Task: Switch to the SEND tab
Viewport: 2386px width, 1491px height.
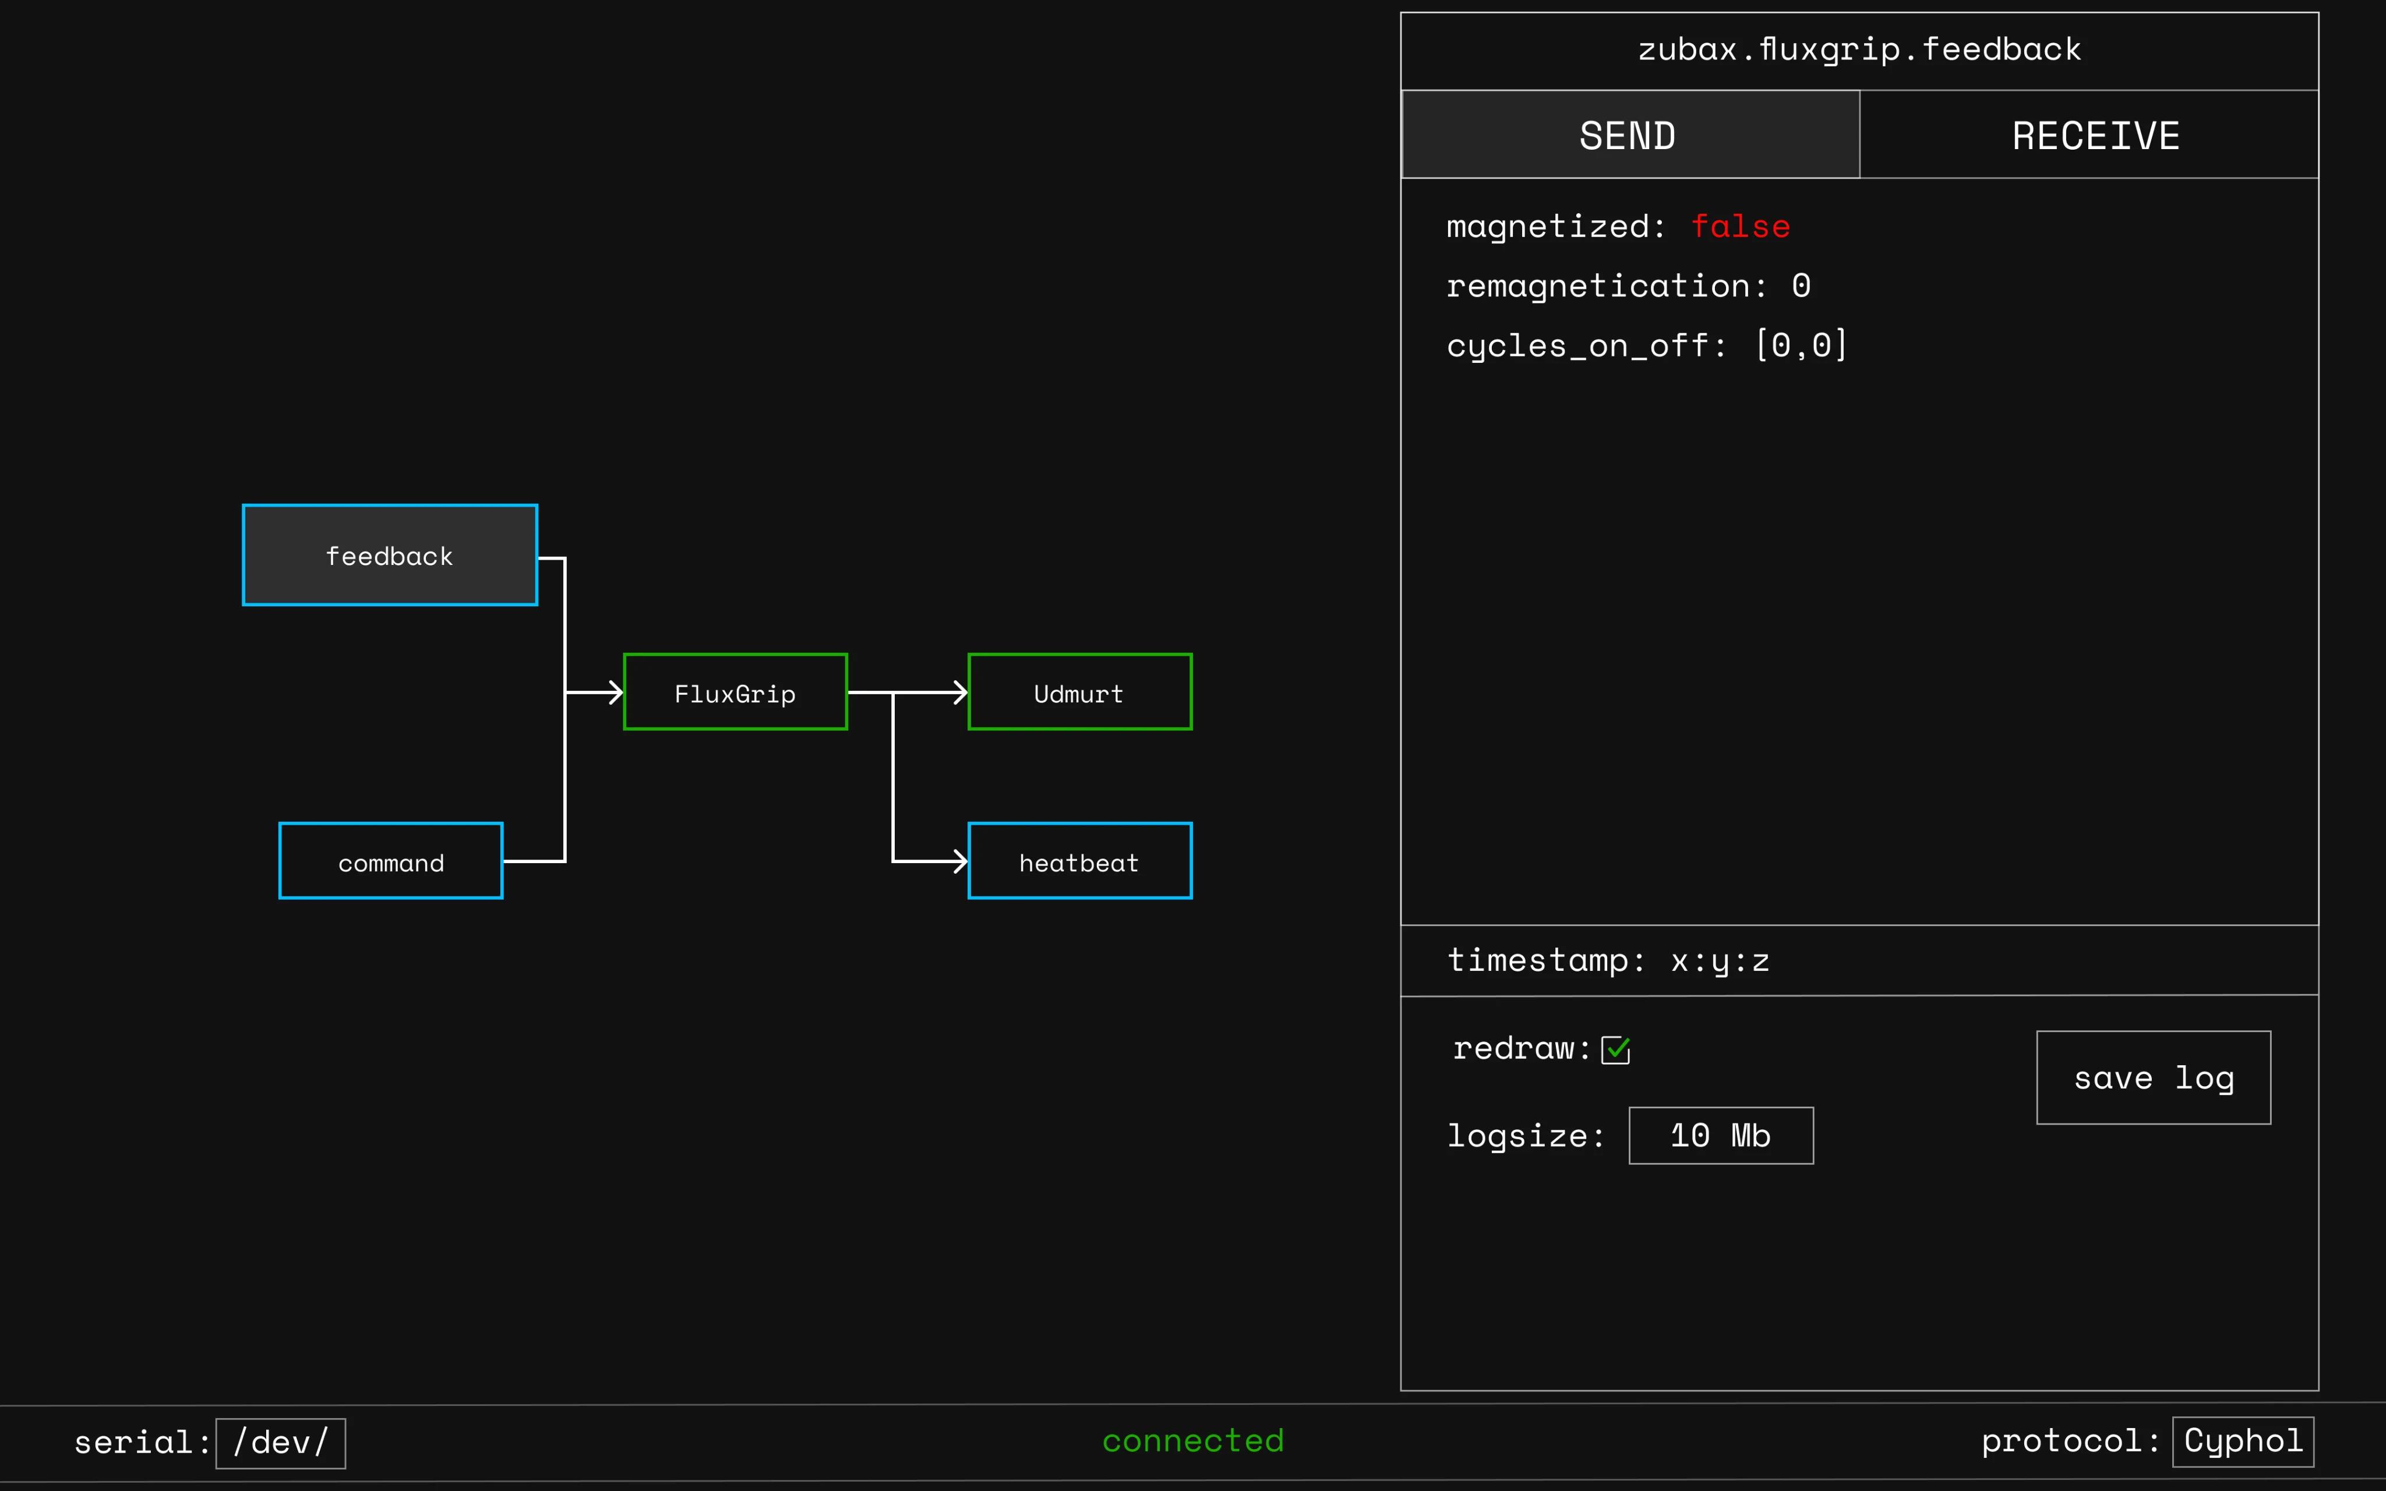Action: coord(1630,135)
